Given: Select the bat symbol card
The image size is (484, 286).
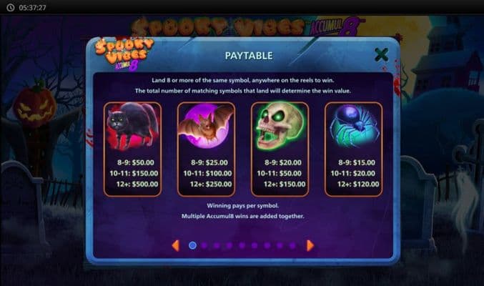Looking at the screenshot, I should 206,149.
